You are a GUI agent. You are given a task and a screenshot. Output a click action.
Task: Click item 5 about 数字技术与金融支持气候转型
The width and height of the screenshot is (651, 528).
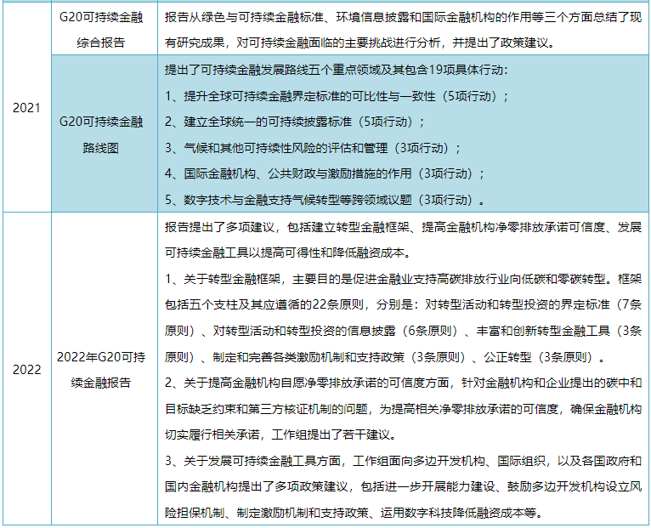pos(325,200)
